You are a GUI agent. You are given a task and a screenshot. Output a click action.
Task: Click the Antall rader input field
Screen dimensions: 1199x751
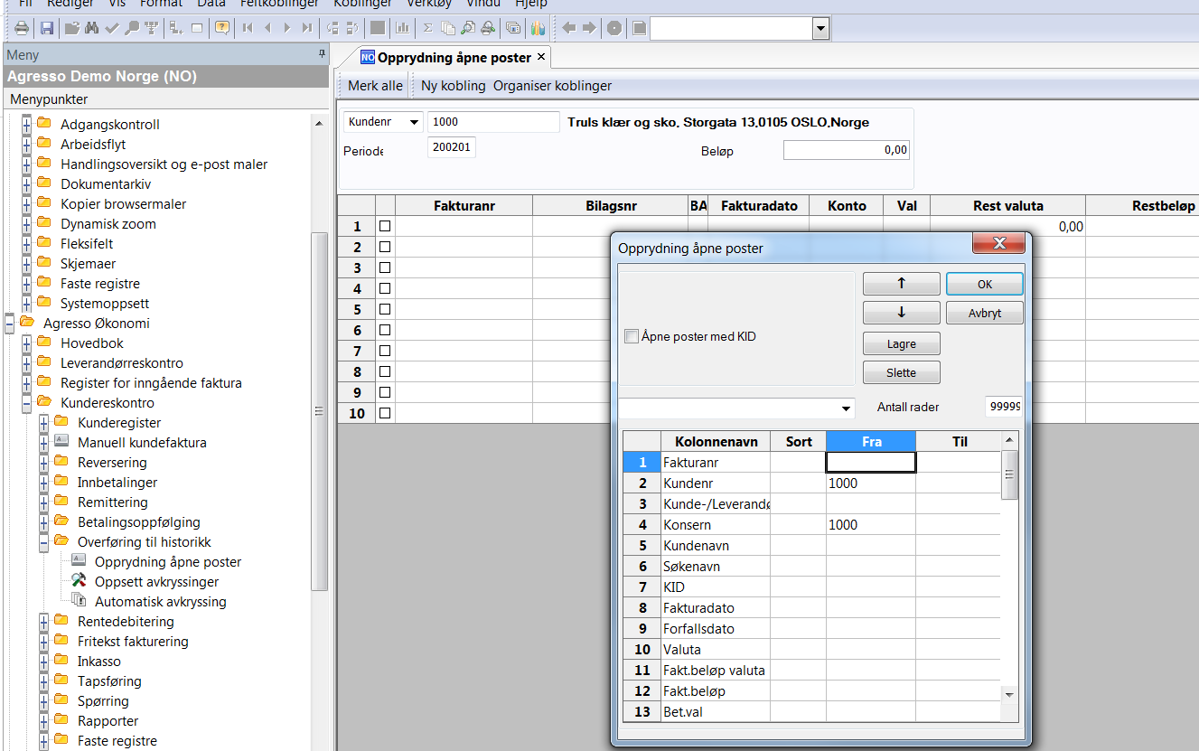[1005, 407]
